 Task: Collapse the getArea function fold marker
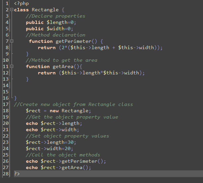pos(12,66)
